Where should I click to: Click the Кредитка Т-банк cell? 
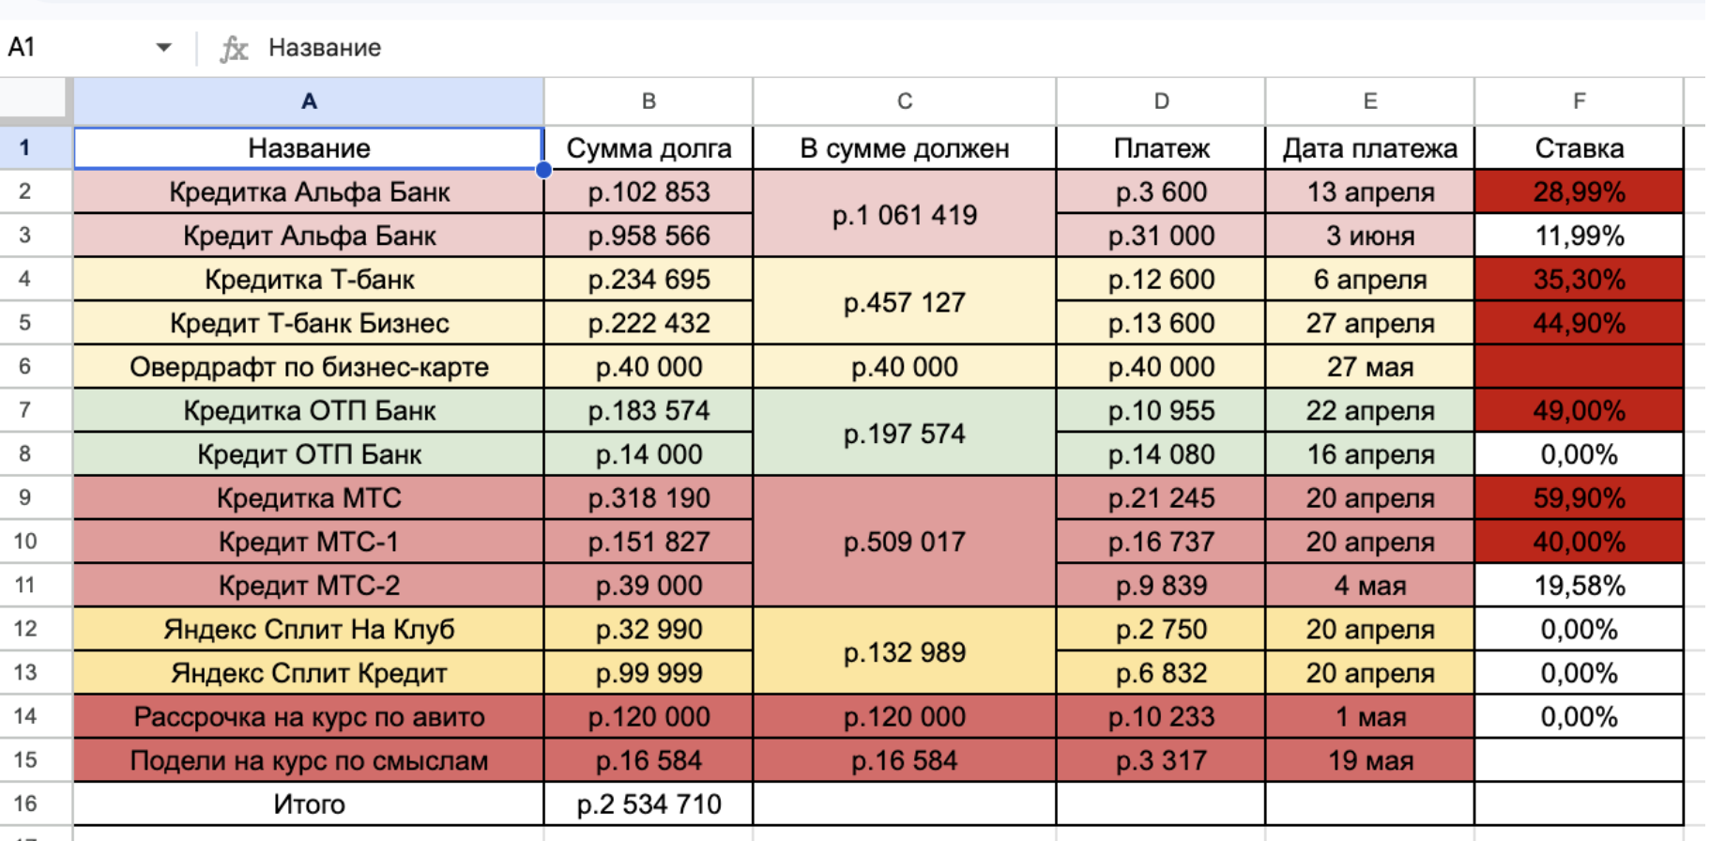[x=309, y=279]
